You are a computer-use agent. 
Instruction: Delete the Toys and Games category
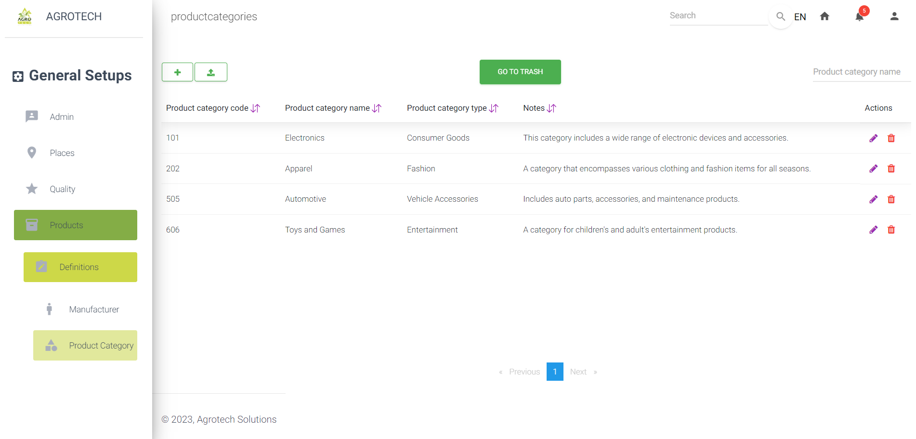[x=891, y=230]
